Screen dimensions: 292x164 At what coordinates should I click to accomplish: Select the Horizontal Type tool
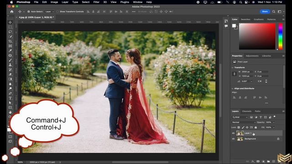pyautogui.click(x=10, y=98)
